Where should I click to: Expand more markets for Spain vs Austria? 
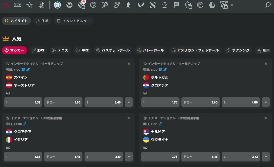click(x=129, y=102)
